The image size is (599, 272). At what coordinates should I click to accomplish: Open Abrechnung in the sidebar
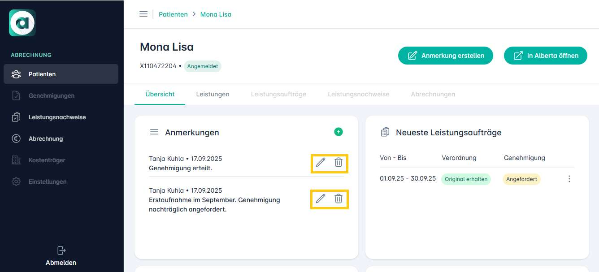(x=46, y=138)
